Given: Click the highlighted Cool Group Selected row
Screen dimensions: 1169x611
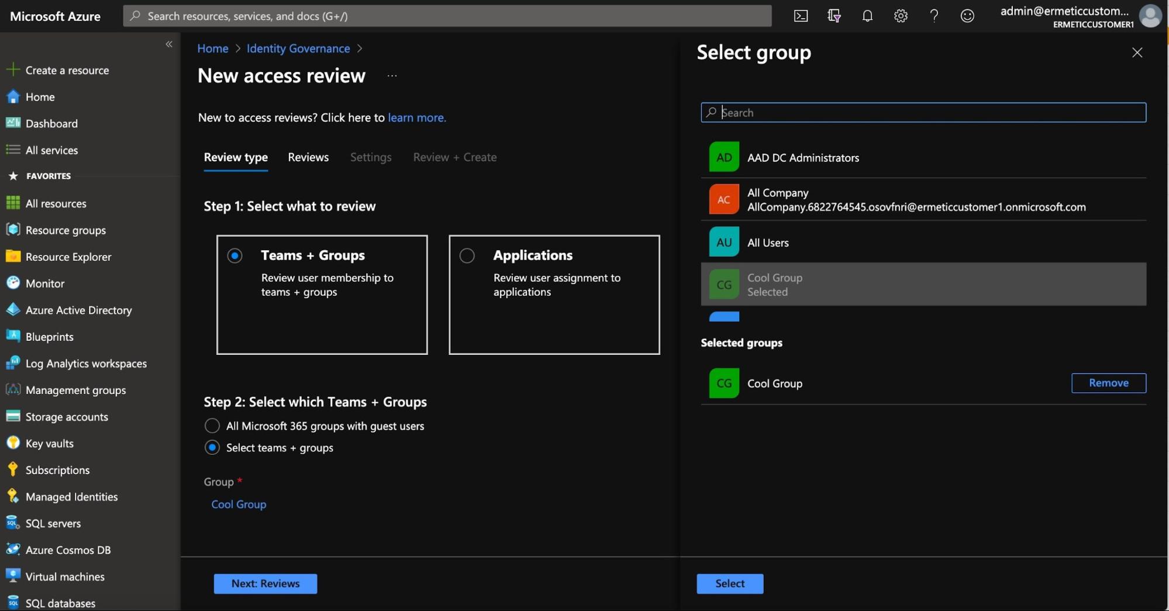Looking at the screenshot, I should pos(923,284).
